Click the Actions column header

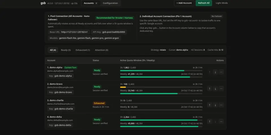(220, 60)
